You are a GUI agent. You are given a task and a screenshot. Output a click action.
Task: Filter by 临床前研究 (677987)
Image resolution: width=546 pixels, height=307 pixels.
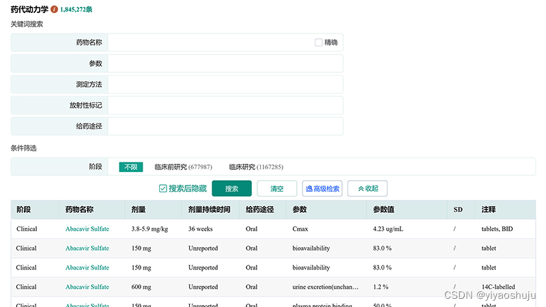[x=183, y=167]
